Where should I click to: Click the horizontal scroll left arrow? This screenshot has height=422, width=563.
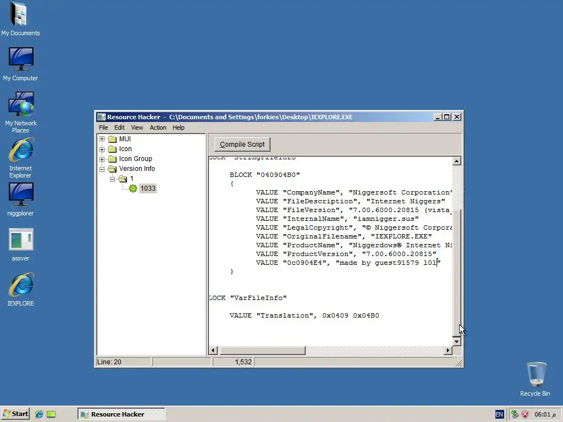click(x=213, y=350)
